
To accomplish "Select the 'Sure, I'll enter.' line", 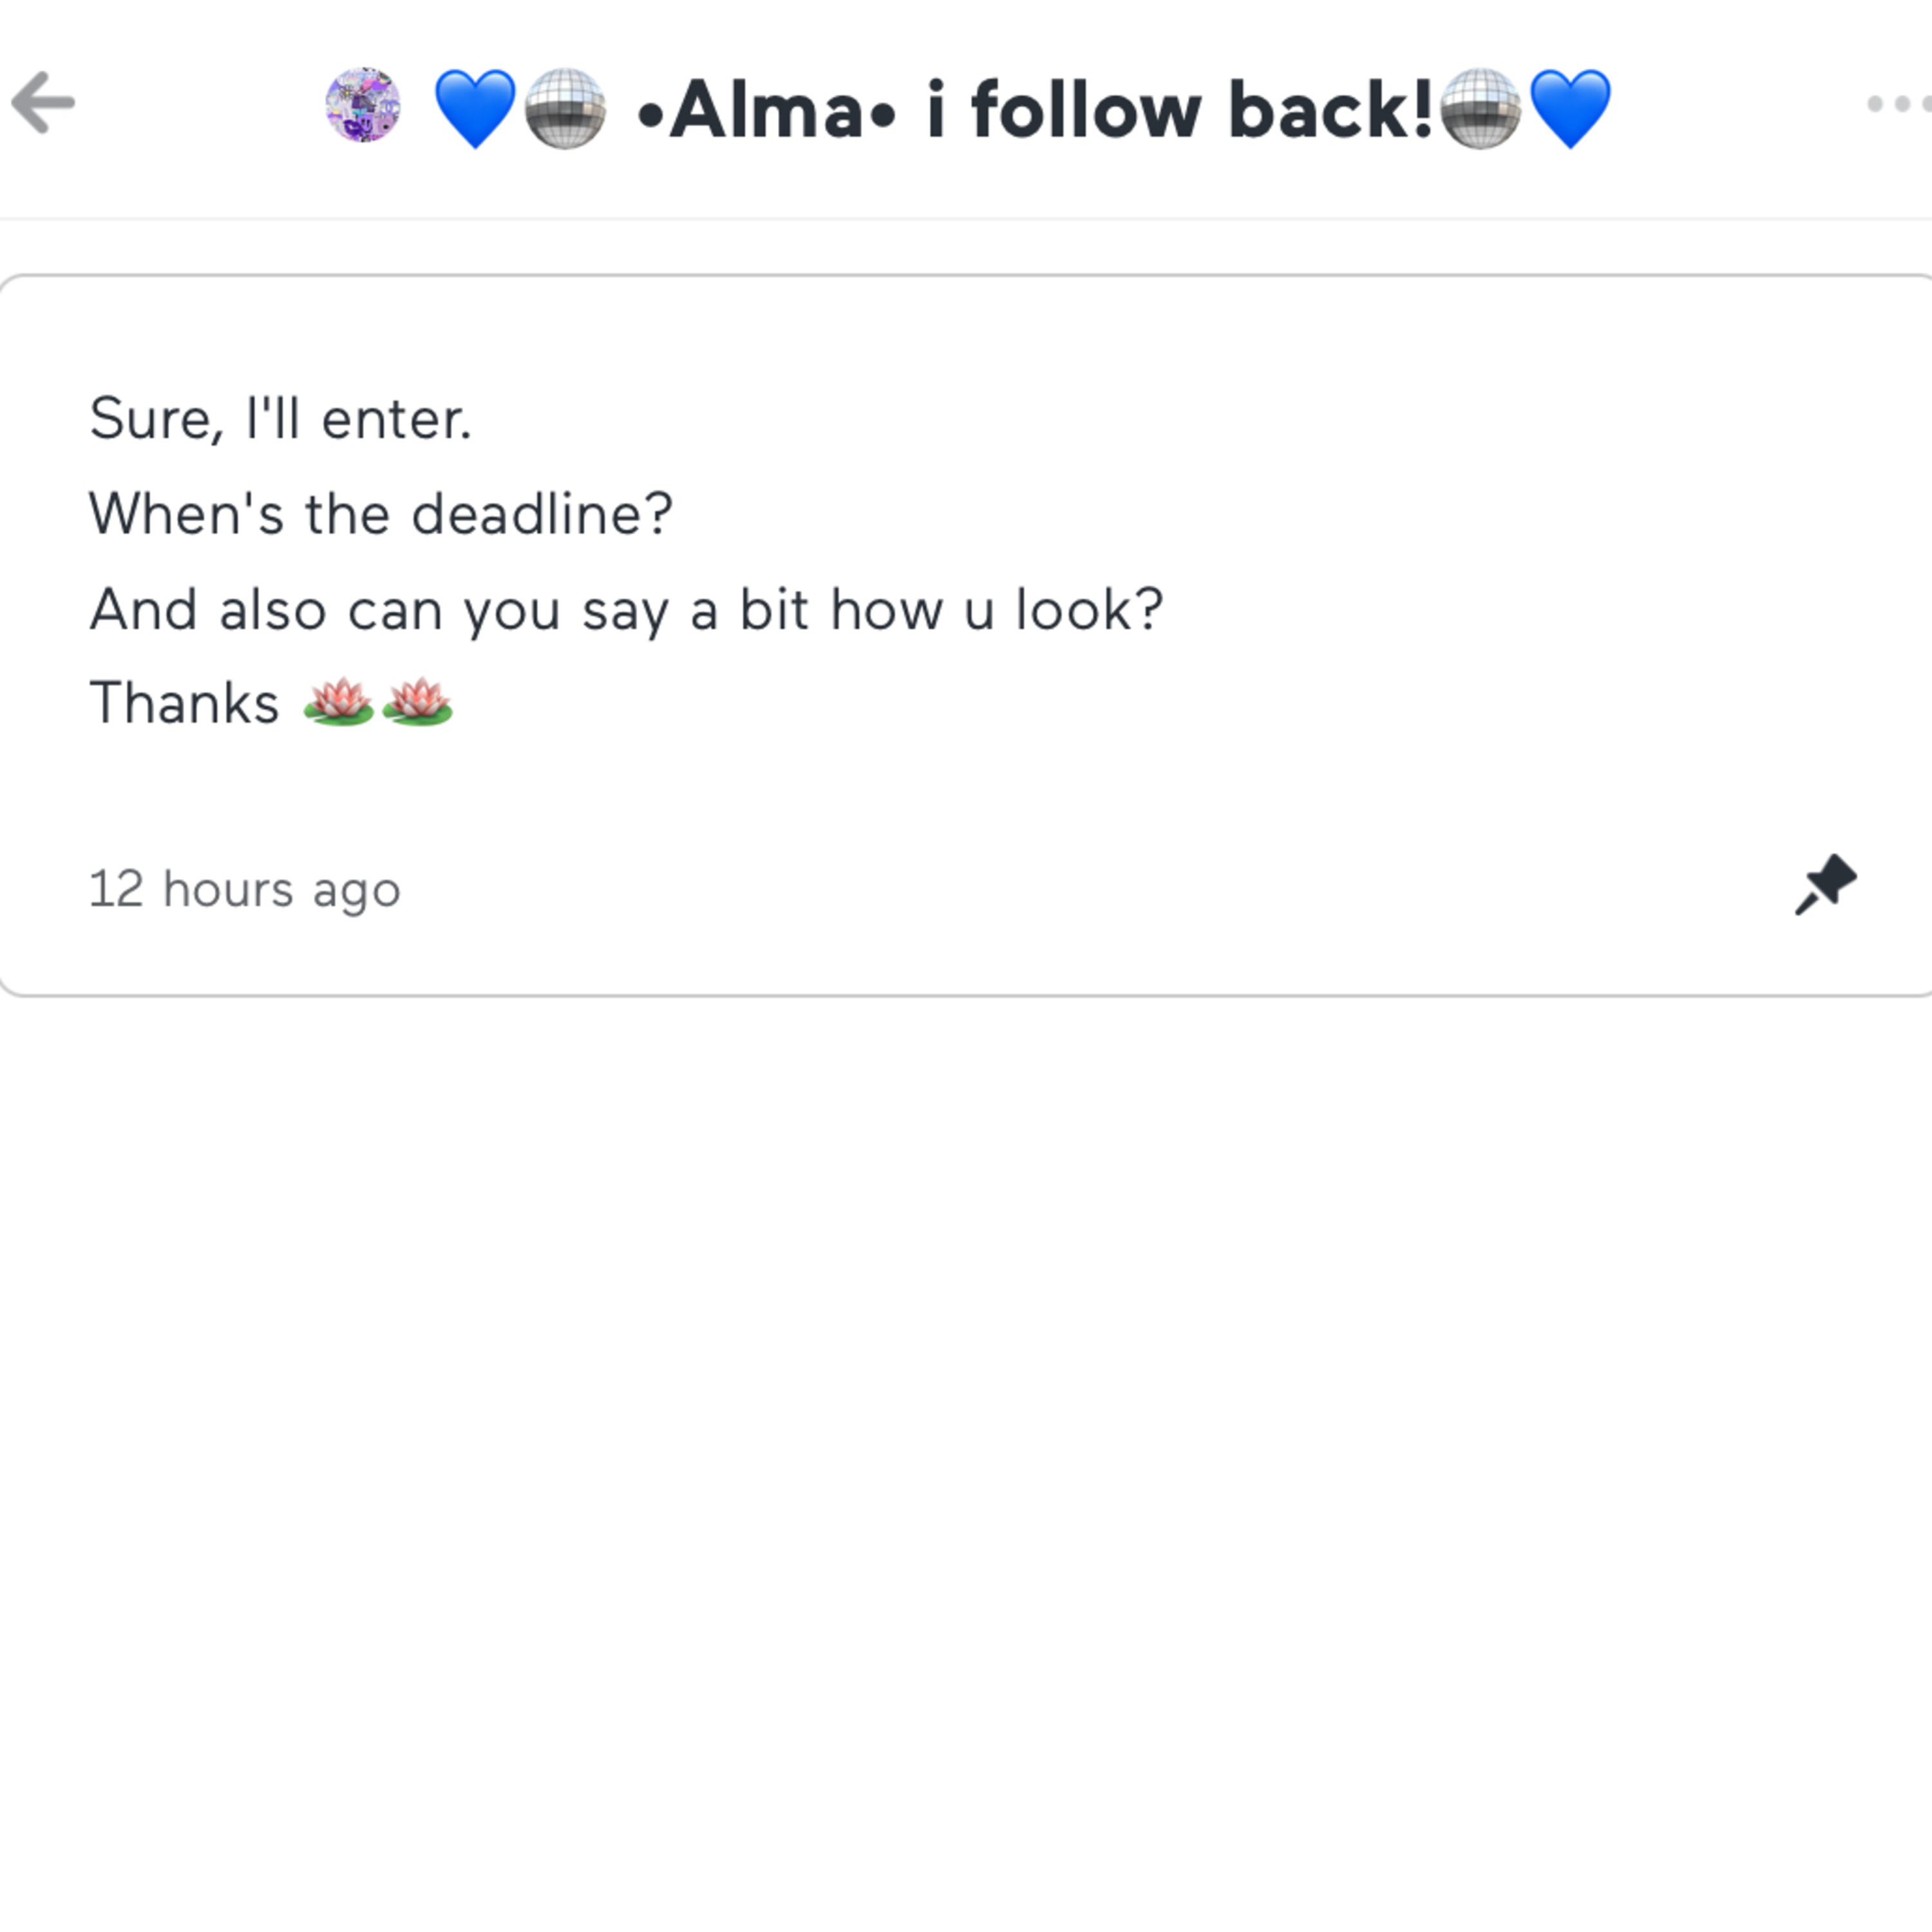I will pyautogui.click(x=280, y=418).
